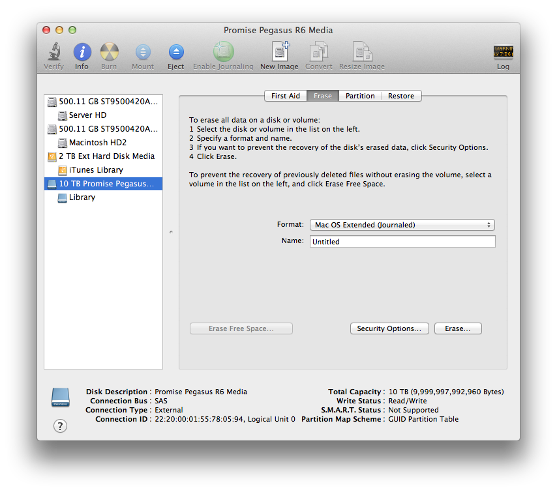Click the Erase Free Space button
Image resolution: width=557 pixels, height=492 pixels.
pos(241,328)
